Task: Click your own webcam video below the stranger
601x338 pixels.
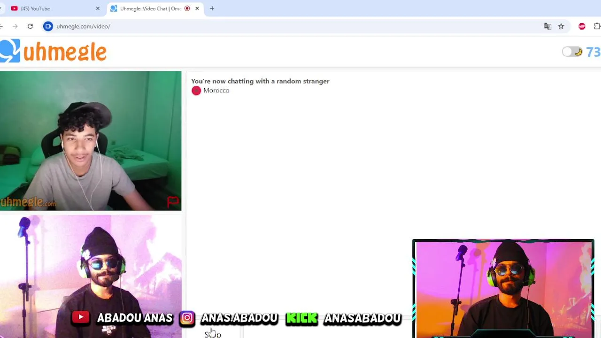Action: (91, 276)
